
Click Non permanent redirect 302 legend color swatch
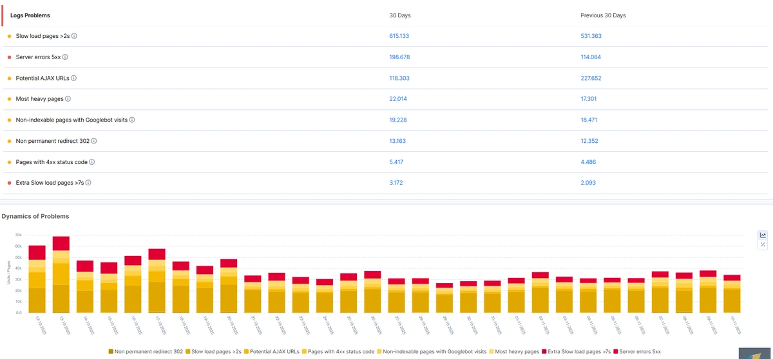(111, 352)
